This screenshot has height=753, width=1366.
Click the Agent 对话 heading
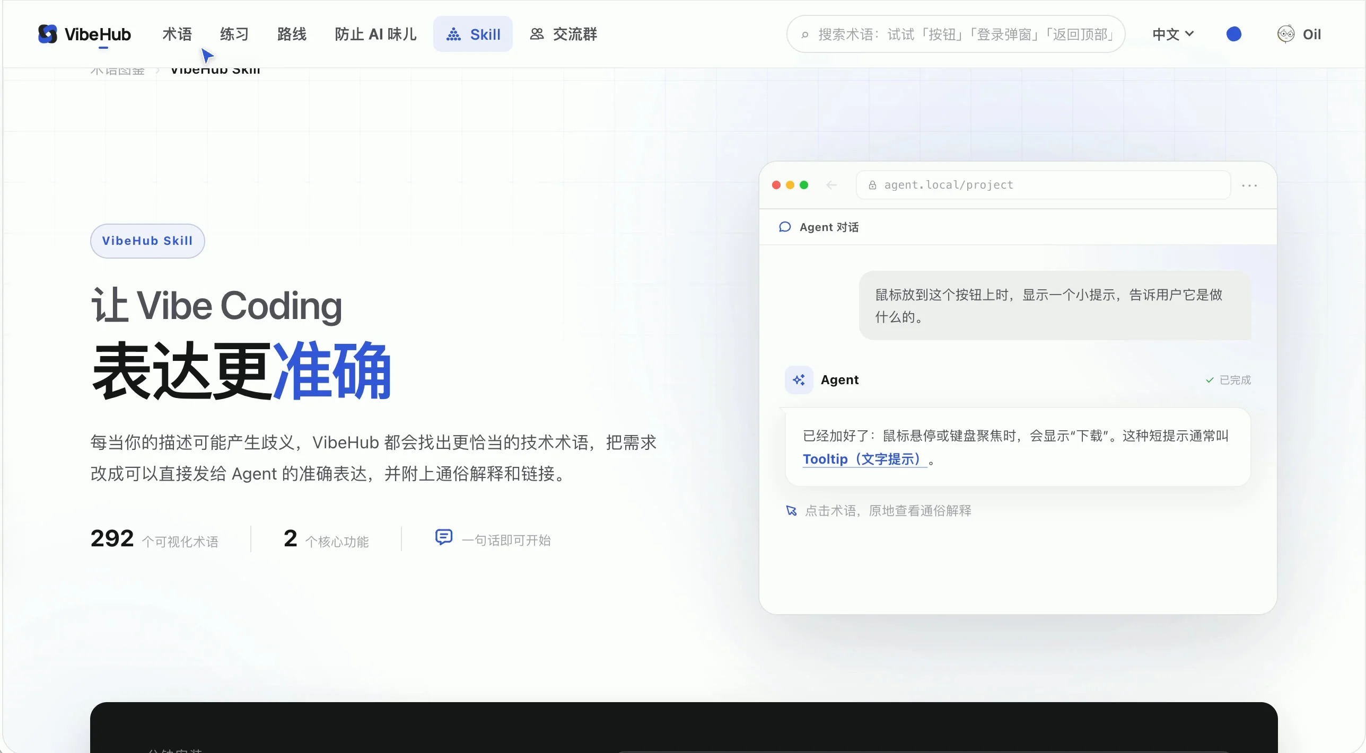coord(829,227)
